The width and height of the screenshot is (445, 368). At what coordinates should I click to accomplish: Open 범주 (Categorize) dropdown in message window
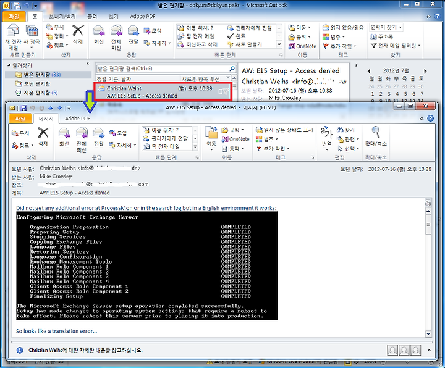267,139
